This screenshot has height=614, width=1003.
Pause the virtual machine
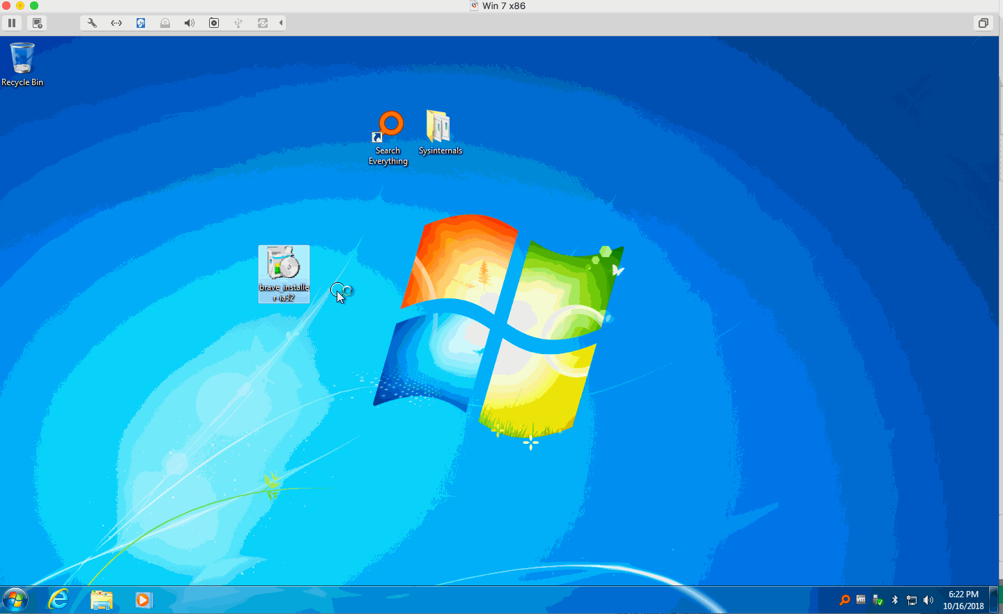coord(12,23)
